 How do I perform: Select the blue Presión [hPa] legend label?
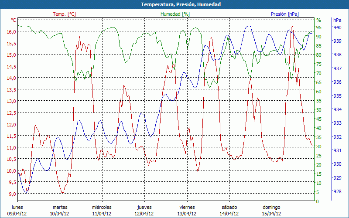284,14
